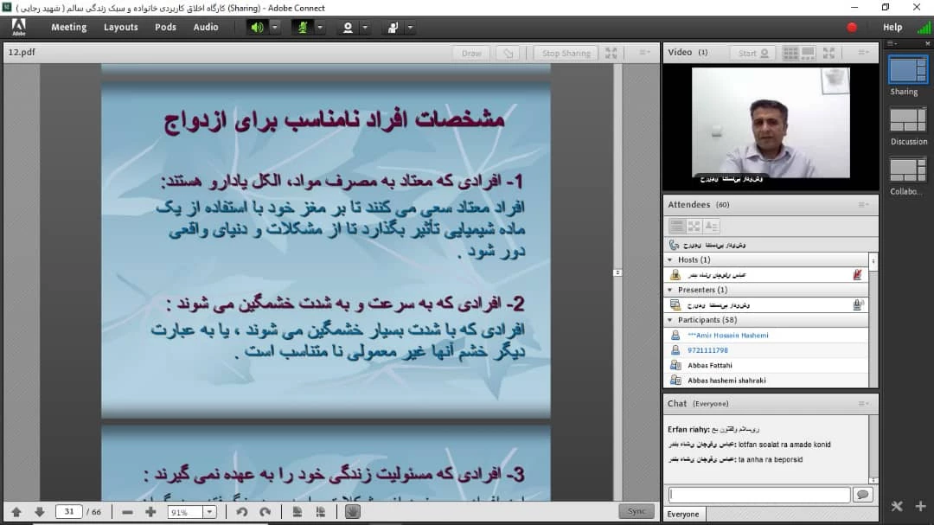This screenshot has width=934, height=525.
Task: Collapse the Participants (58) group
Action: pos(670,320)
